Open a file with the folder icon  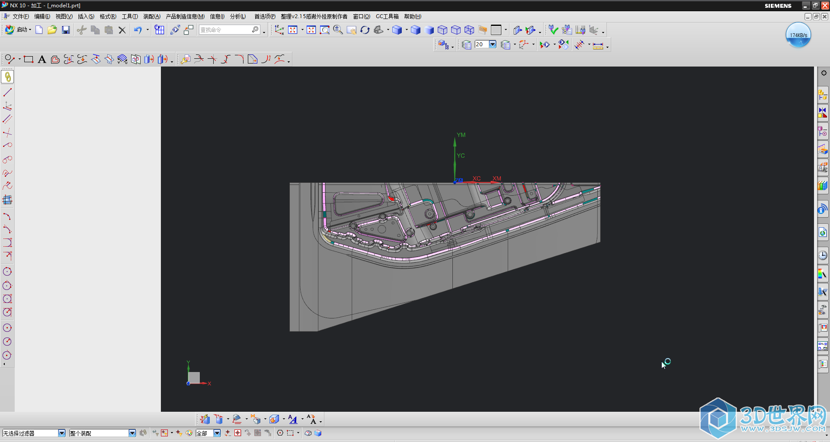point(52,30)
